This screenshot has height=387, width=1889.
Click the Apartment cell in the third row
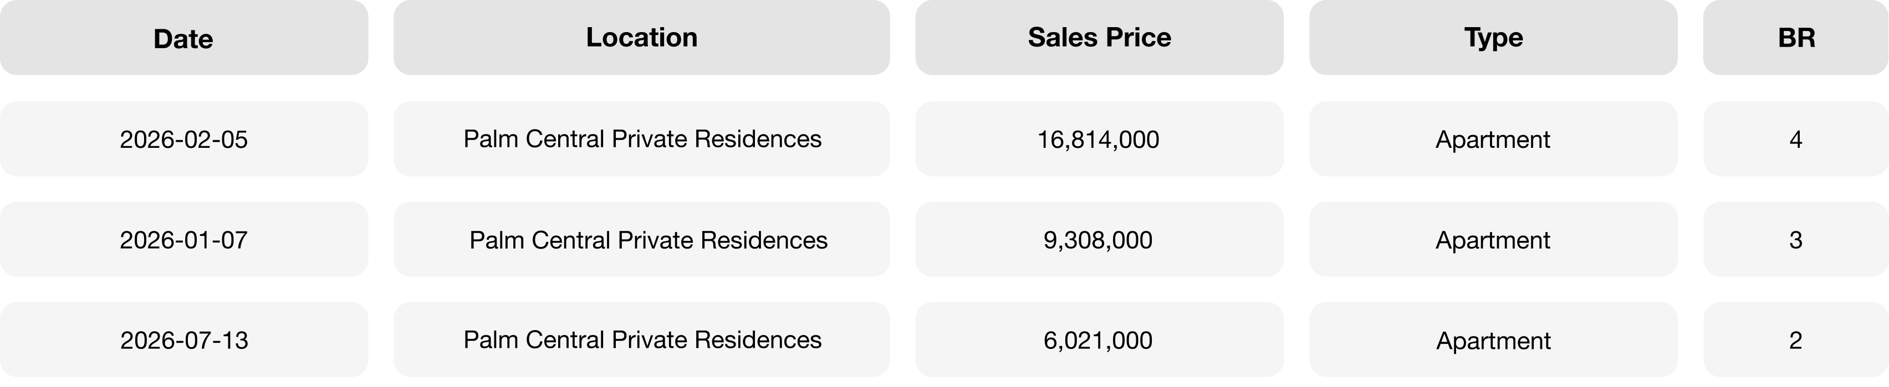1493,339
